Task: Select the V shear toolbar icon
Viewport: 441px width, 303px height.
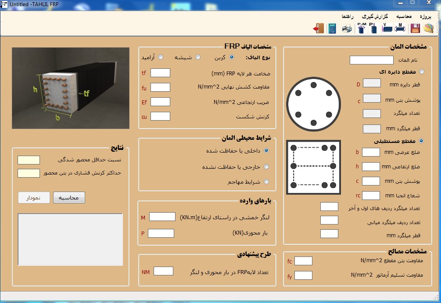Action: point(387,29)
